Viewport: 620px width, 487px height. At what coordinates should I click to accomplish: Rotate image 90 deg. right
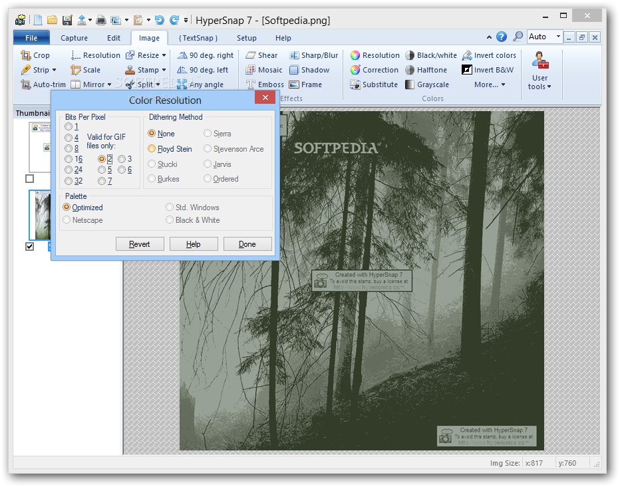(205, 55)
